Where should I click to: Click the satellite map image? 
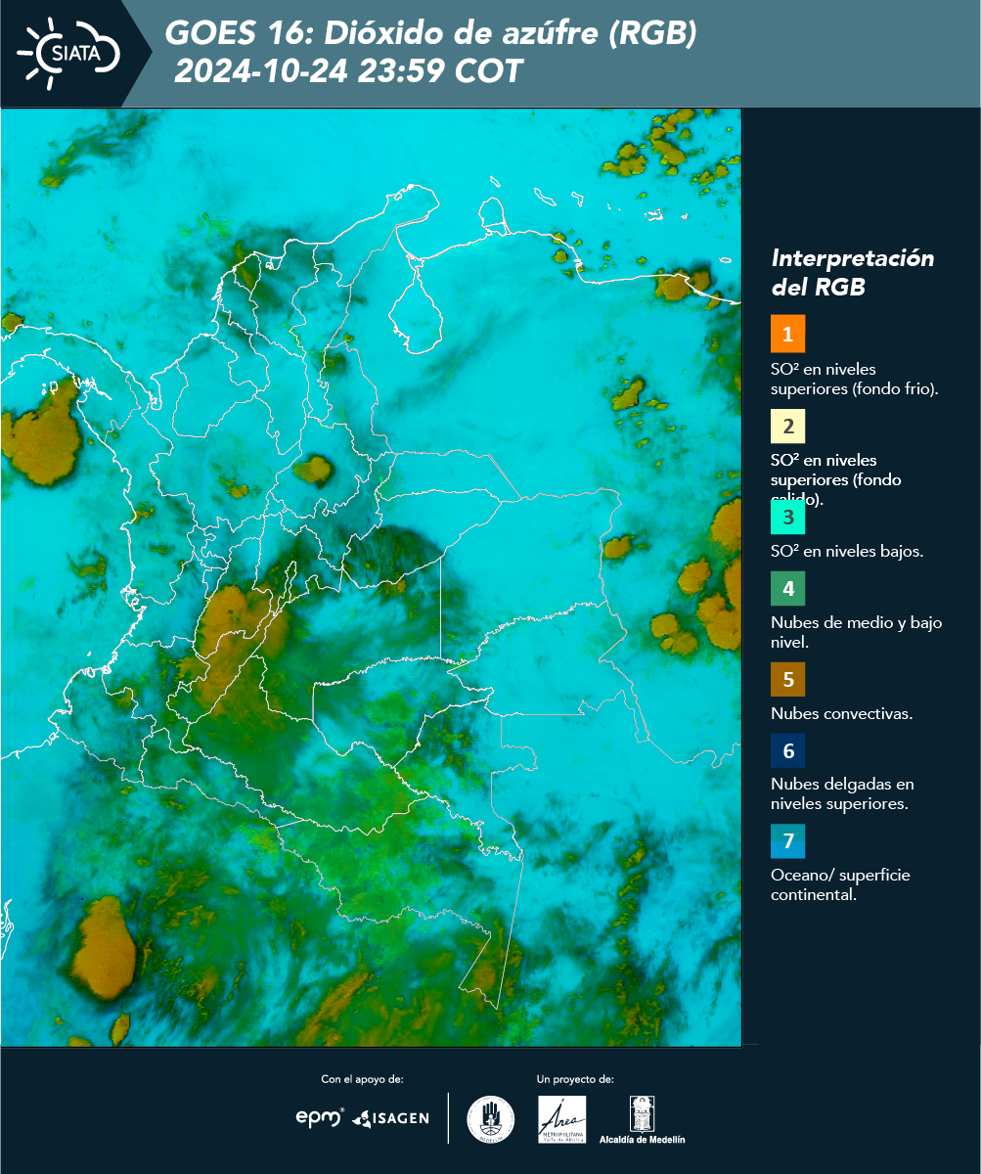pyautogui.click(x=372, y=576)
